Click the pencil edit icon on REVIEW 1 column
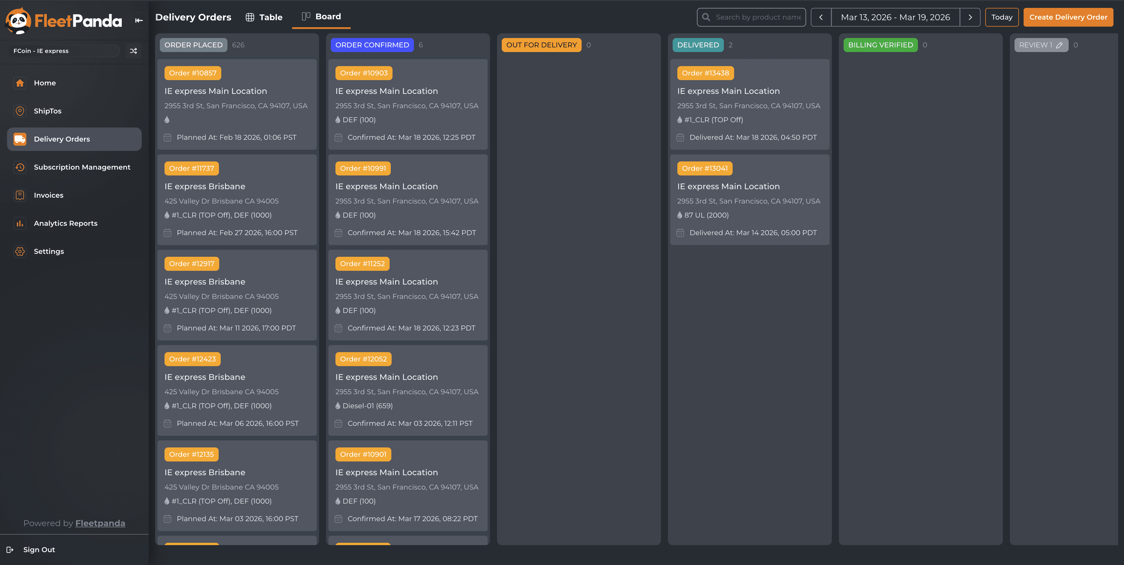 (x=1059, y=45)
